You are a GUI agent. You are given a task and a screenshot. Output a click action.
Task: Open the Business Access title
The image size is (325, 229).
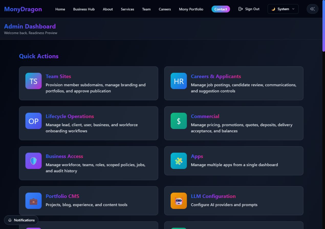click(x=64, y=156)
